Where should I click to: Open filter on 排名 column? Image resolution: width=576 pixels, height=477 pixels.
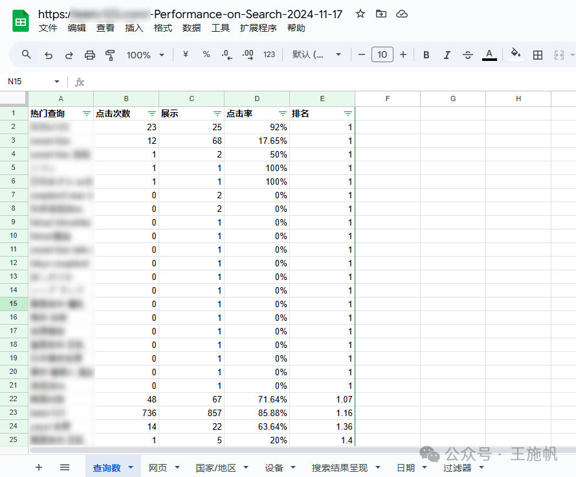tap(348, 113)
